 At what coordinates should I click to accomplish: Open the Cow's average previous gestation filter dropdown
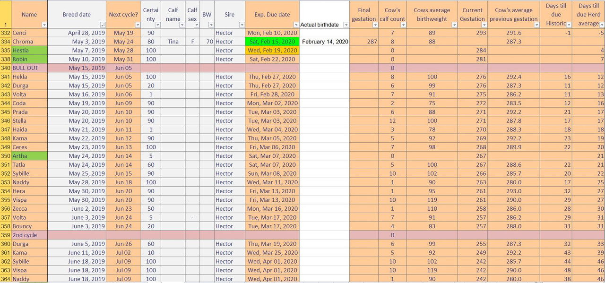coord(536,25)
